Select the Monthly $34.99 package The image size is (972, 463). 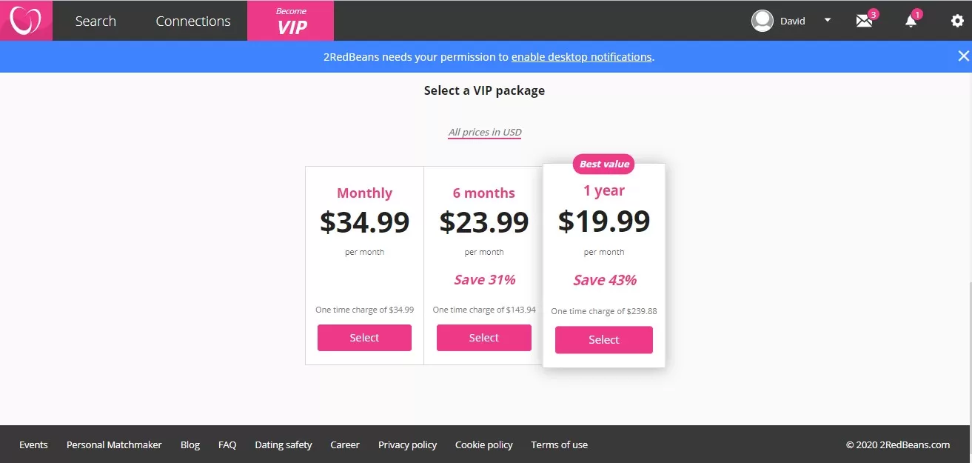pyautogui.click(x=364, y=338)
